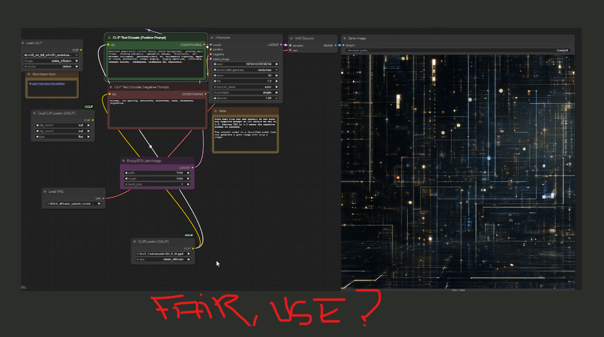Open clip_name1 dropdown in DualCLIPLoader

pyautogui.click(x=63, y=125)
